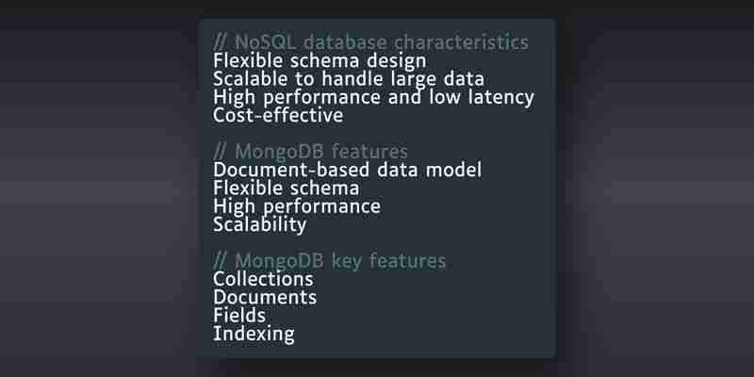The image size is (754, 377).
Task: Click Scalable to handle large data
Action: [349, 79]
